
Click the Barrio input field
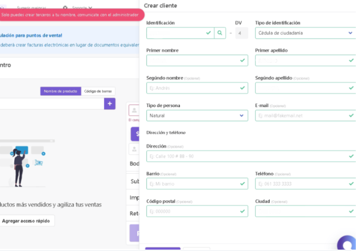(193, 184)
